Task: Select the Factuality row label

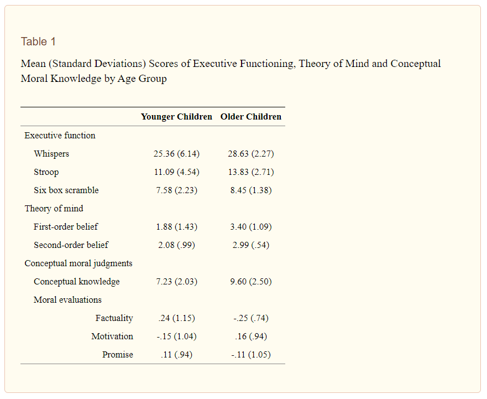Action: coord(114,318)
